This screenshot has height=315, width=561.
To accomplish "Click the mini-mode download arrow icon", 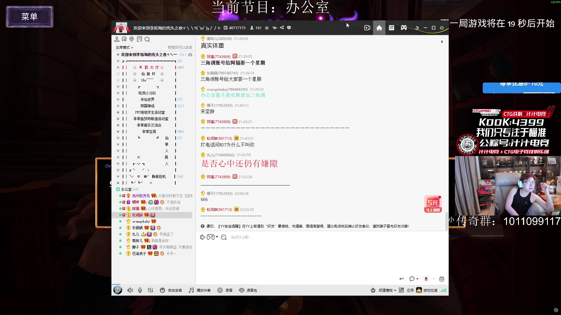I will pyautogui.click(x=417, y=28).
